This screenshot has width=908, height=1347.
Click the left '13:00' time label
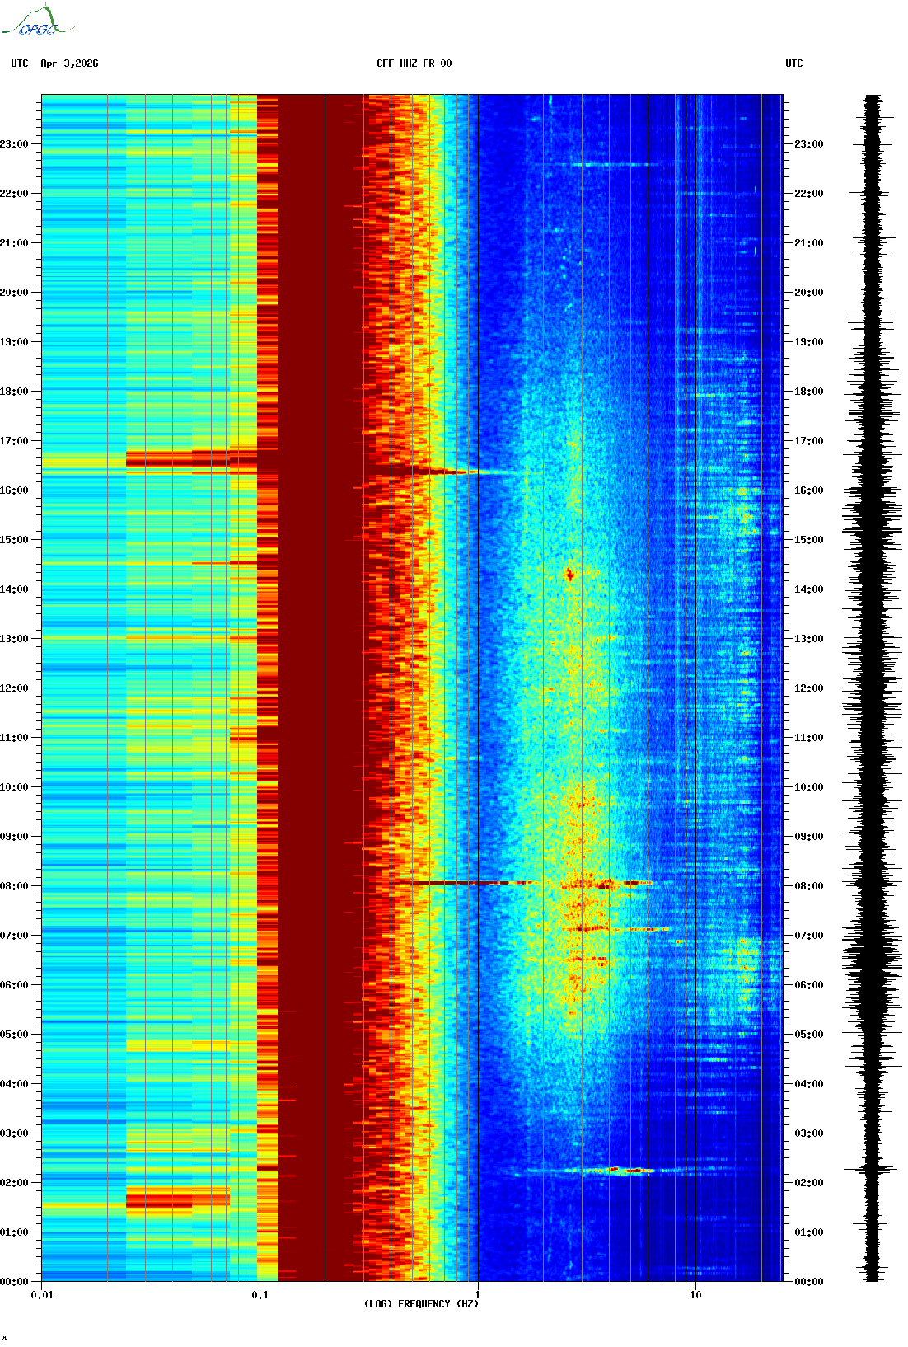click(x=14, y=639)
